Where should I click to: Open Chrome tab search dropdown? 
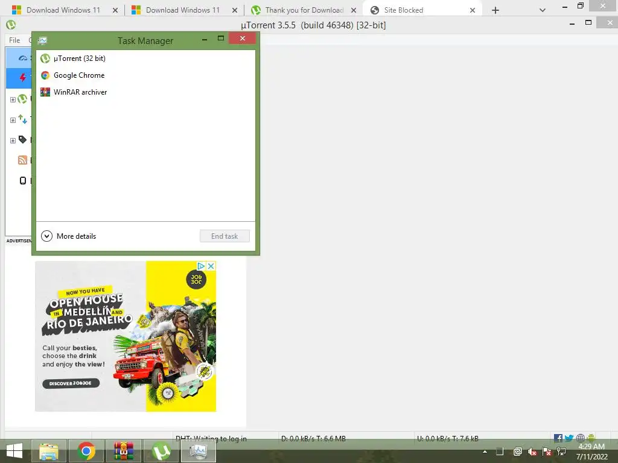click(543, 10)
